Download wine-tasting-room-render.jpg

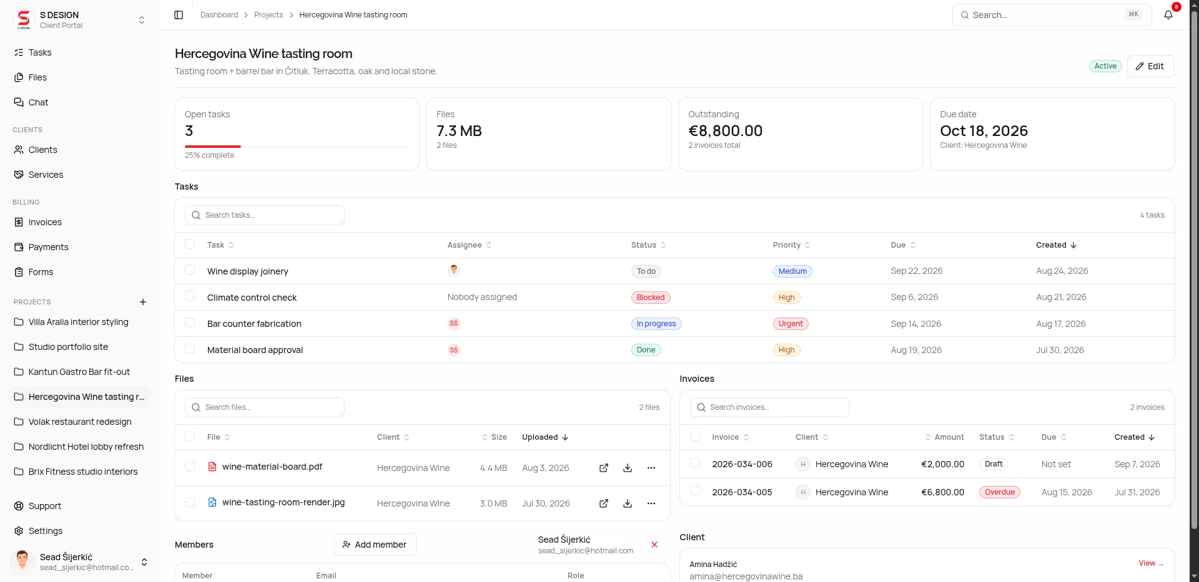(x=628, y=503)
